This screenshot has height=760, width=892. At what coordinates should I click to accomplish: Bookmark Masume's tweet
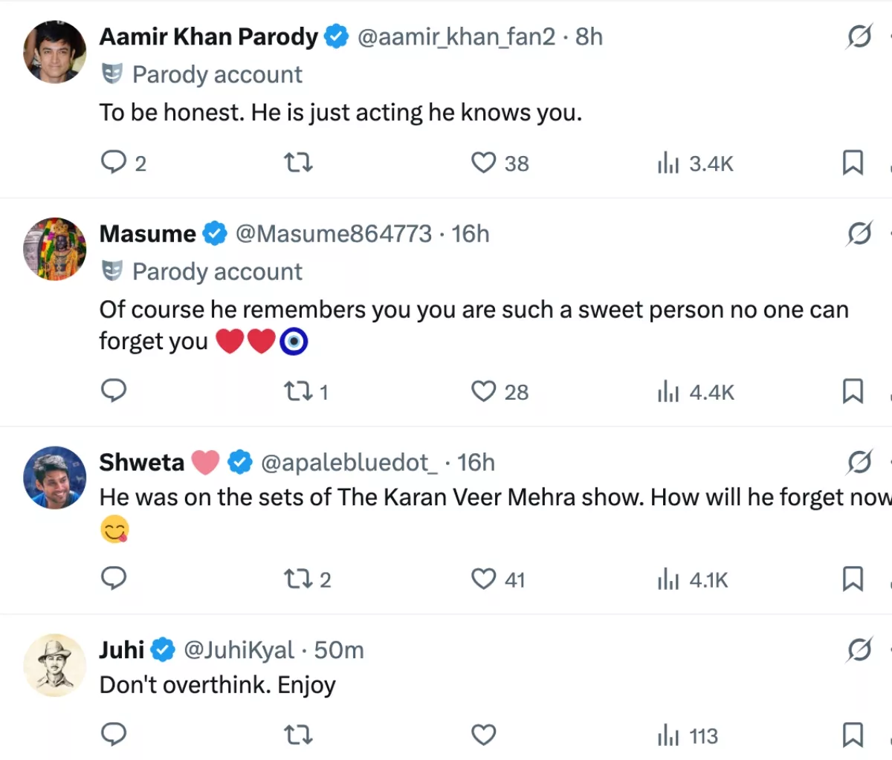coord(852,392)
